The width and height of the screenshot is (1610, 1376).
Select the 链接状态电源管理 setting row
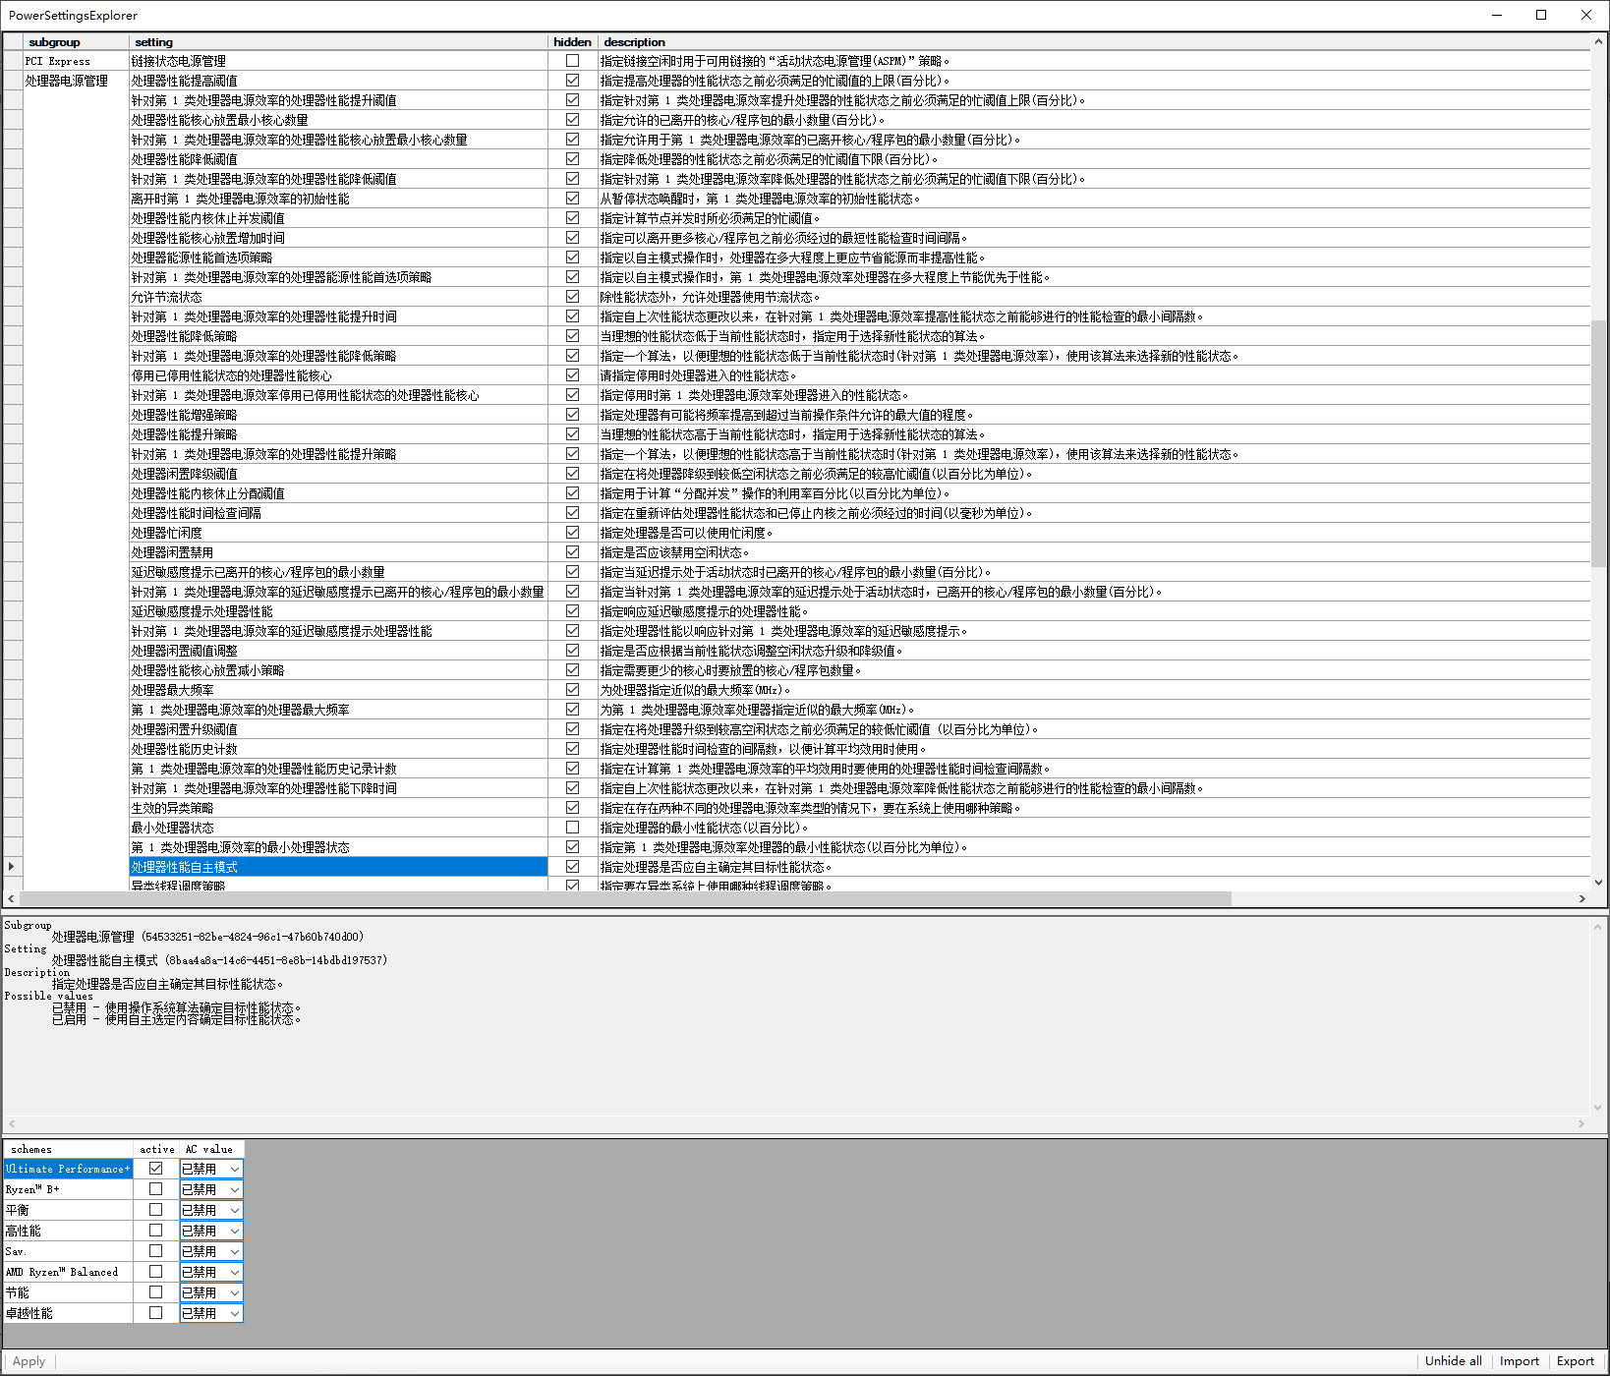339,61
